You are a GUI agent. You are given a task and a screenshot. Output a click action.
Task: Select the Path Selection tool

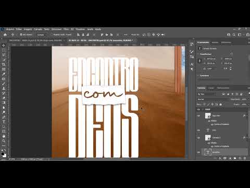[4, 126]
